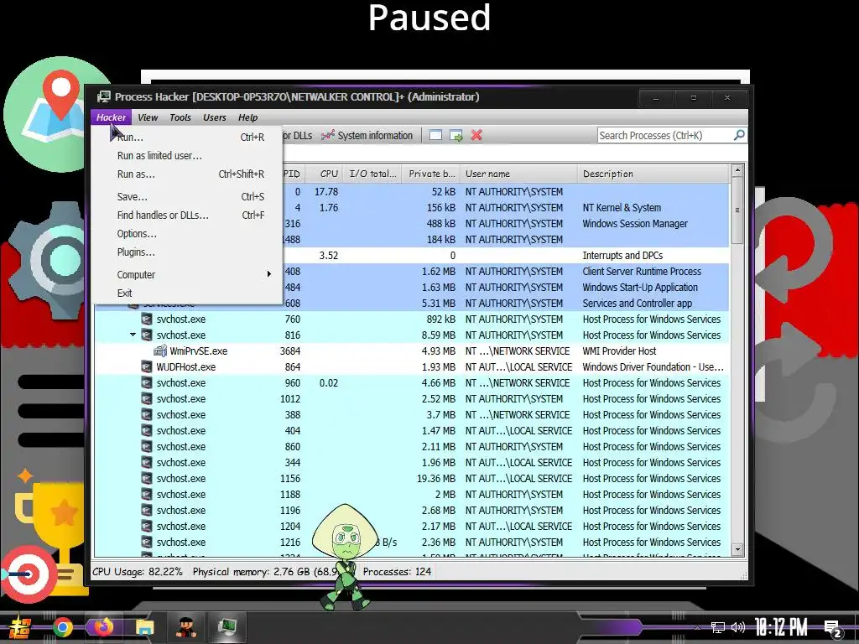
Task: Open Options… from Hacker menu
Action: pyautogui.click(x=187, y=234)
